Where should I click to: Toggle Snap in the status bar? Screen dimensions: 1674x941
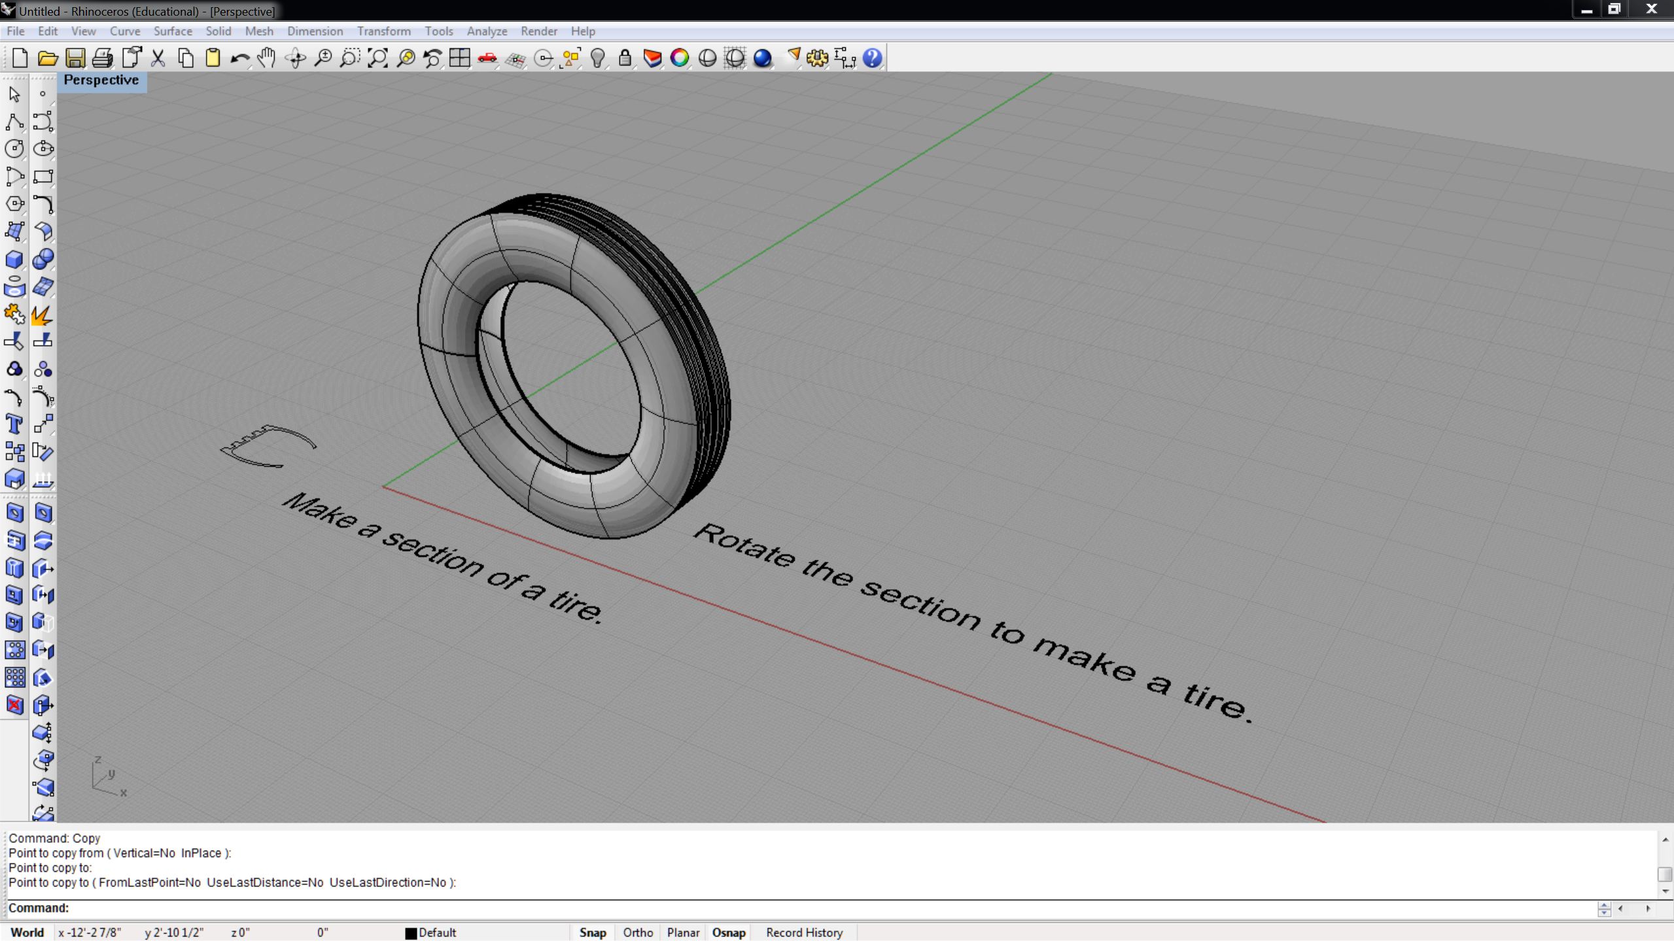tap(593, 932)
